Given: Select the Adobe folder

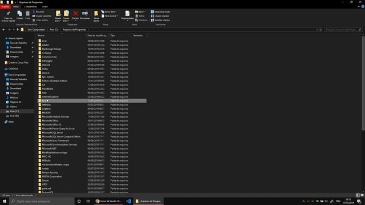Looking at the screenshot, I should (92, 45).
